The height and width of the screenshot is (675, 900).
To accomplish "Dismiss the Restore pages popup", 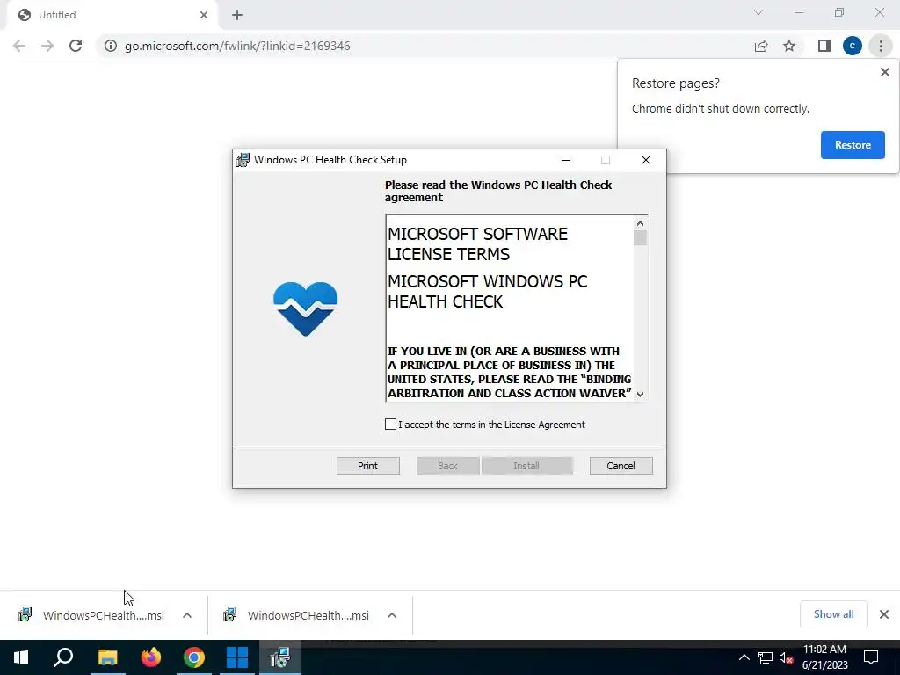I will pos(884,72).
